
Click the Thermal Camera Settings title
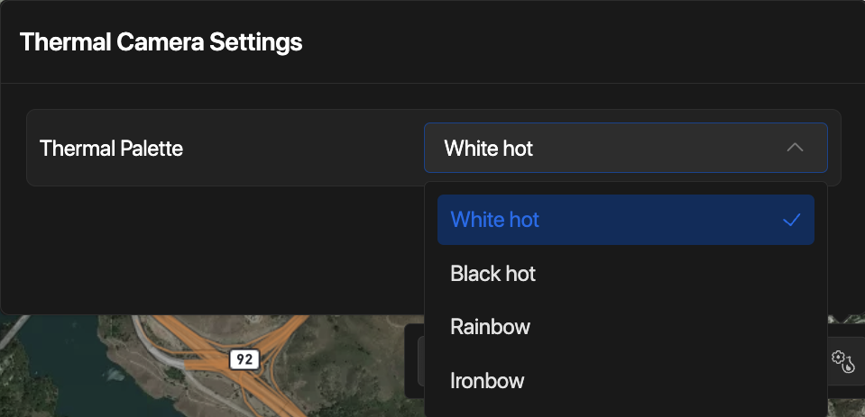(161, 41)
